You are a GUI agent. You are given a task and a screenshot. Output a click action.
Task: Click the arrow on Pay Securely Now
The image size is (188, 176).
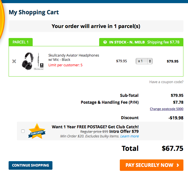[178, 165]
